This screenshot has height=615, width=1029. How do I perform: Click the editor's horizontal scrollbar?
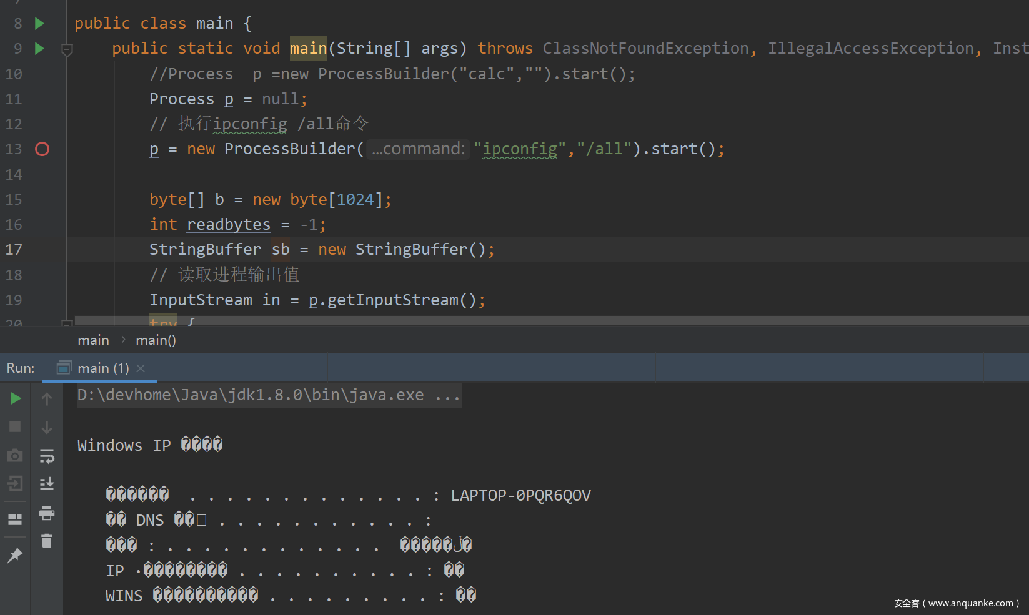(550, 320)
